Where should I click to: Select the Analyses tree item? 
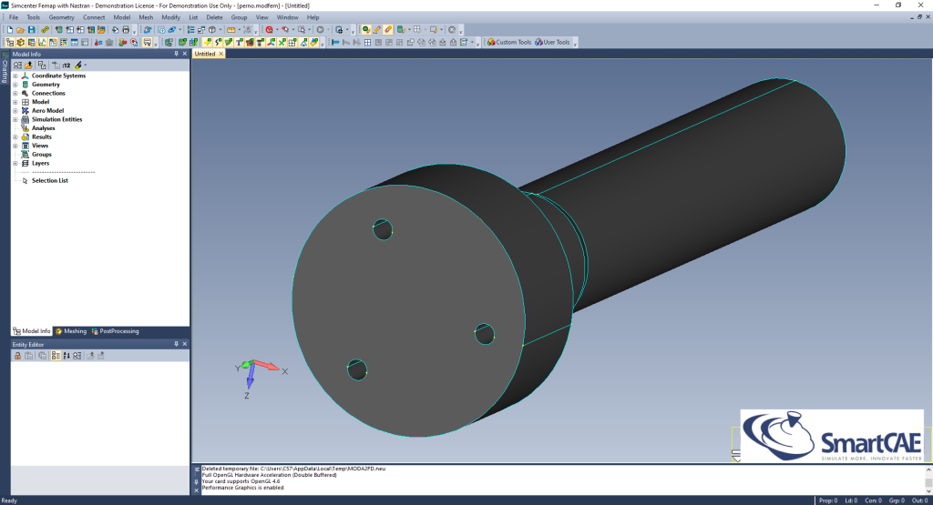43,128
